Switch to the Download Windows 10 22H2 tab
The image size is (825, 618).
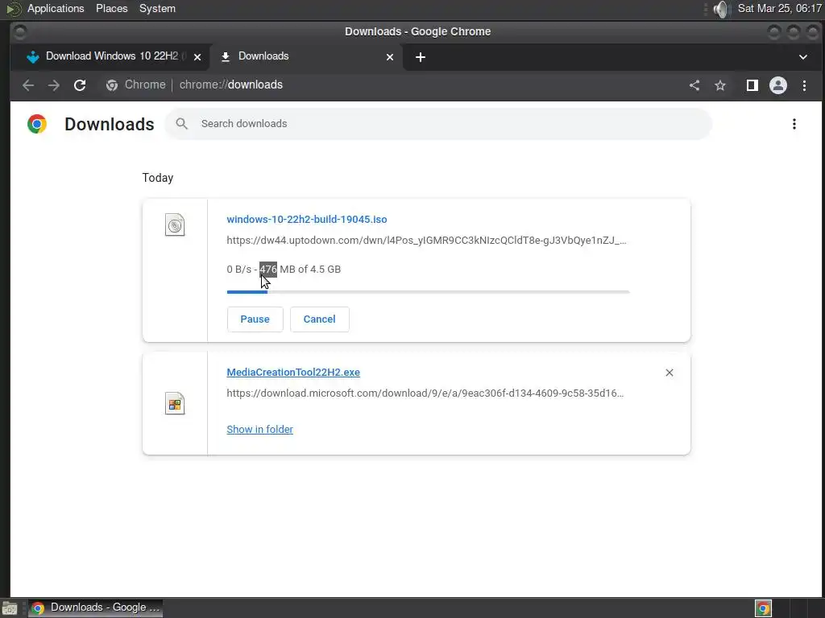pos(110,56)
